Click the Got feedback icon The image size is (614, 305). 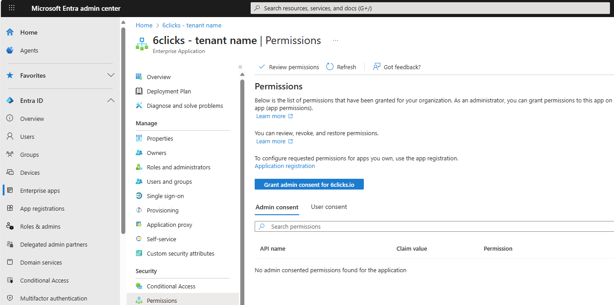[x=377, y=67]
